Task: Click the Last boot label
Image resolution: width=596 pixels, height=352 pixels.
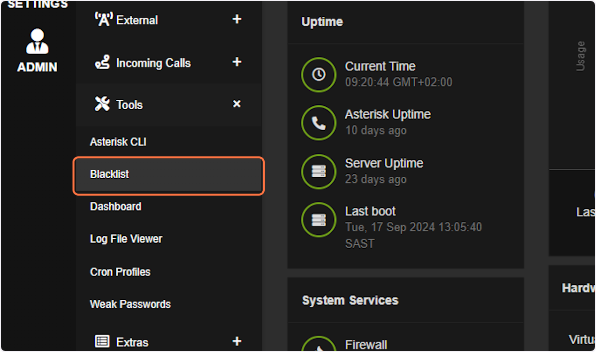Action: [x=370, y=211]
